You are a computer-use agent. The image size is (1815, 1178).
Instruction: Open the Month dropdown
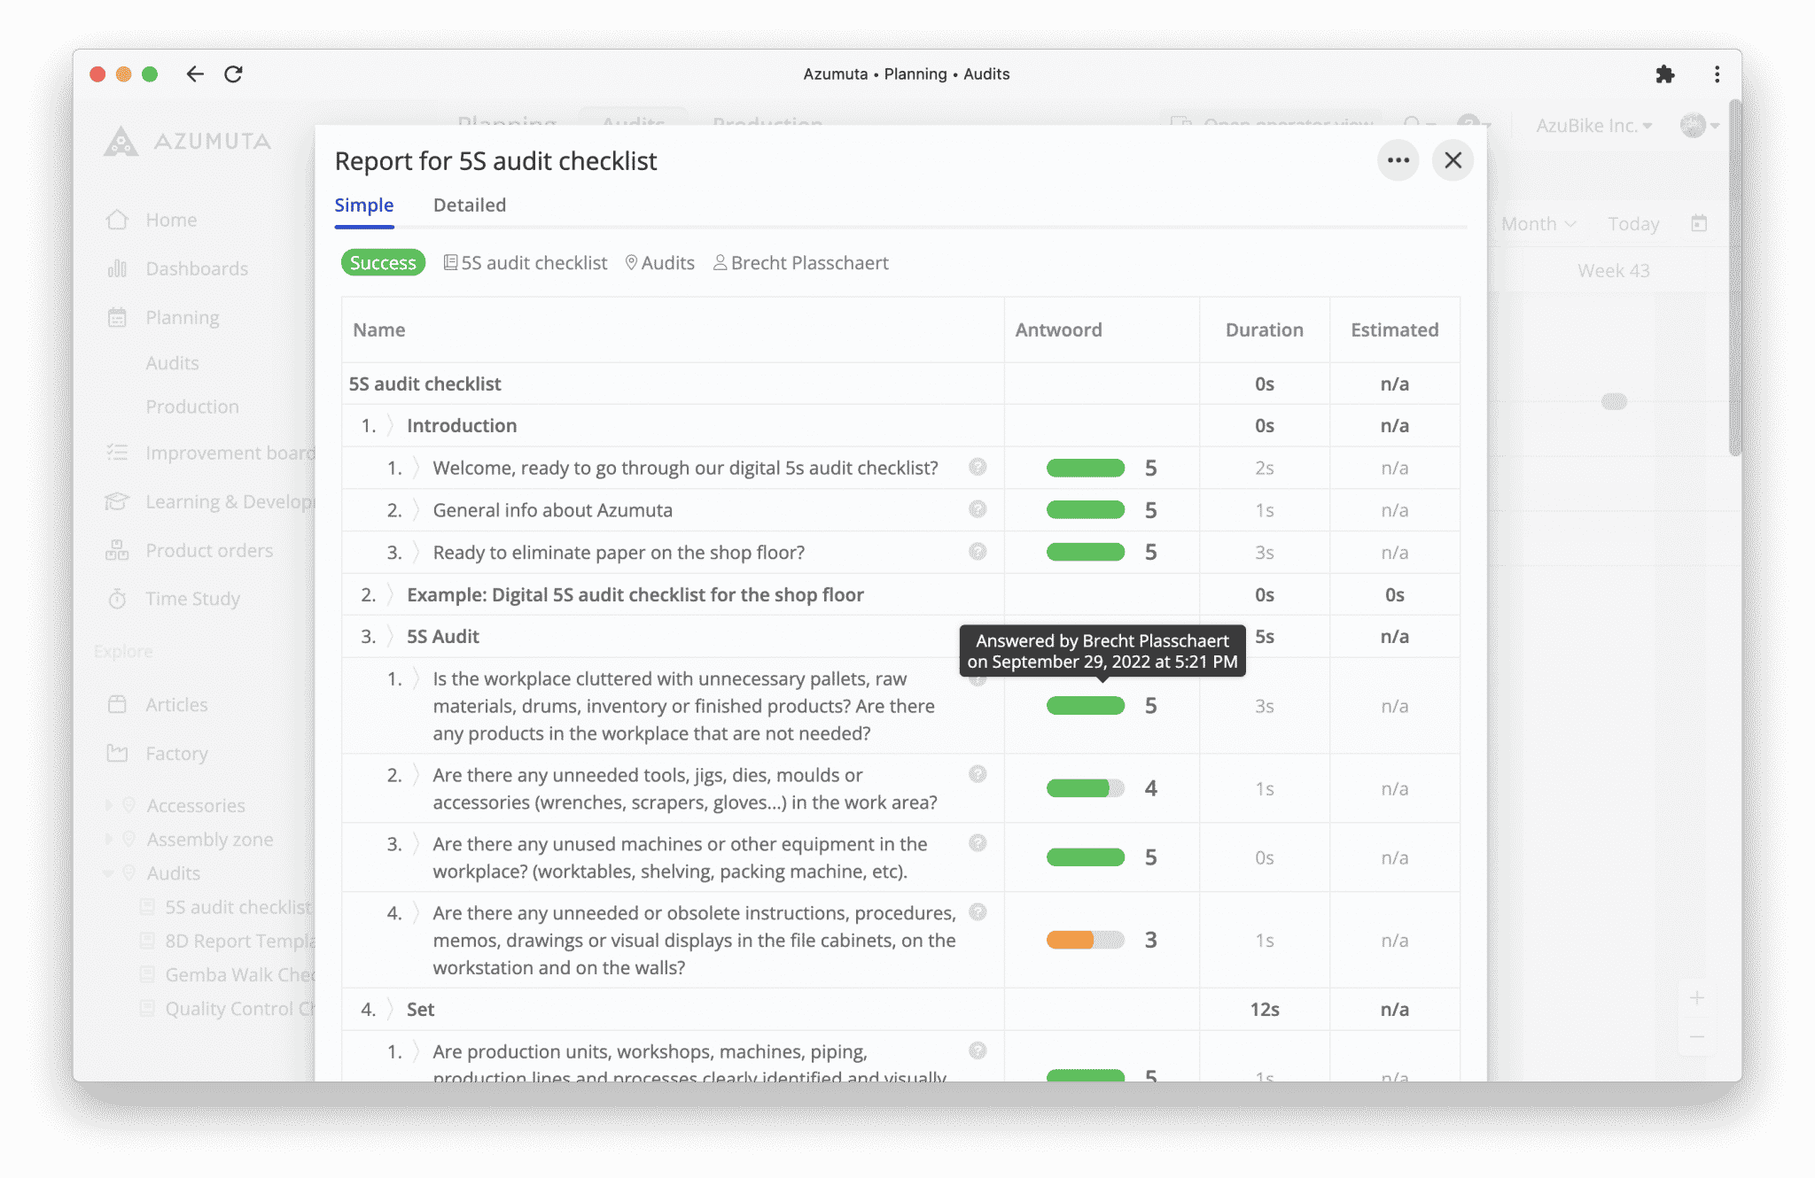[1537, 223]
